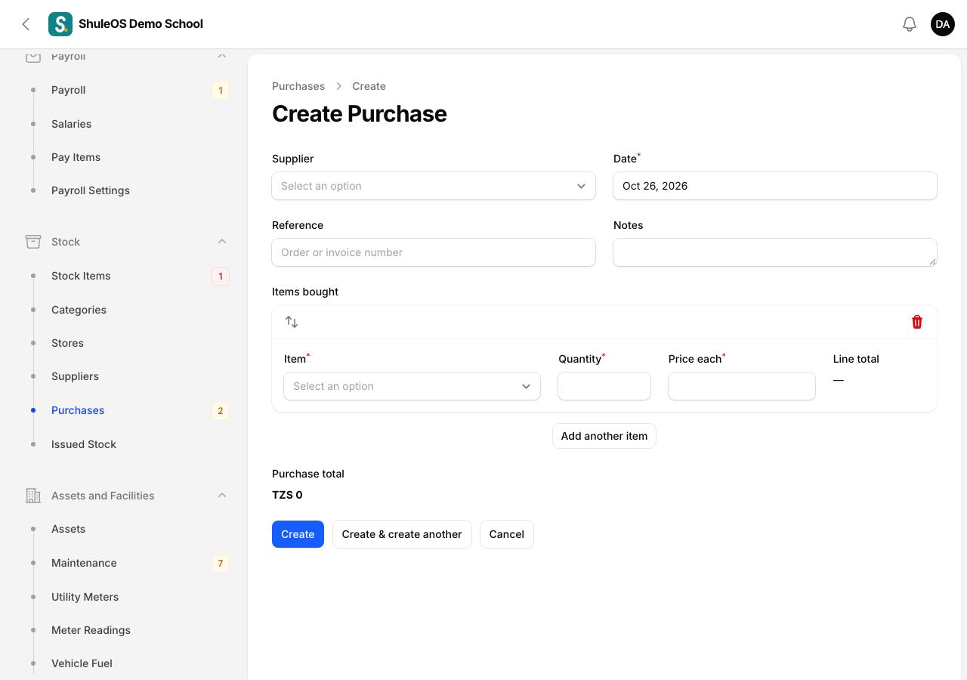The image size is (967, 680).
Task: Click the Purchases breadcrumb link
Action: coord(298,86)
